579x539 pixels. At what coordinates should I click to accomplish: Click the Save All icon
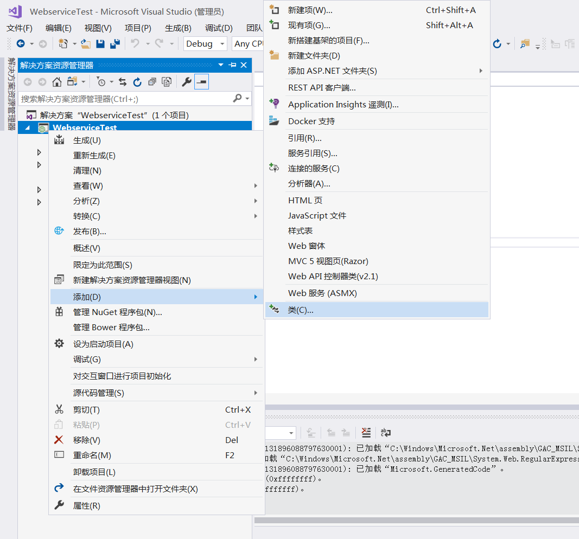115,44
